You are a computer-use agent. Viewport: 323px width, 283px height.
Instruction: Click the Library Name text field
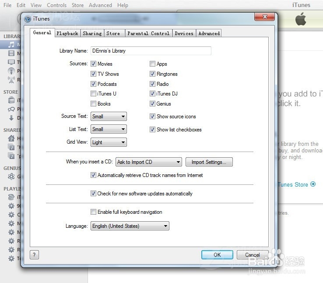(151, 51)
